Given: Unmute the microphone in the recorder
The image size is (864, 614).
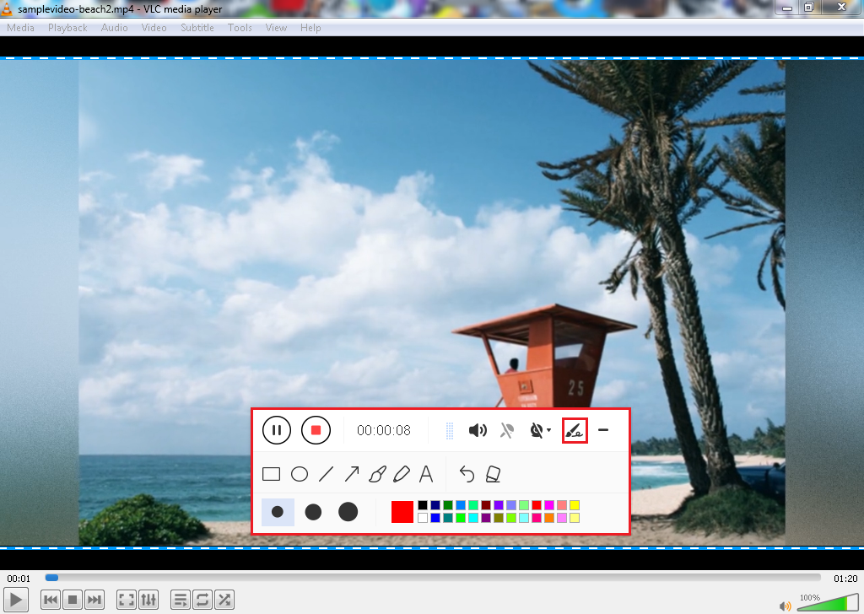Looking at the screenshot, I should (505, 430).
